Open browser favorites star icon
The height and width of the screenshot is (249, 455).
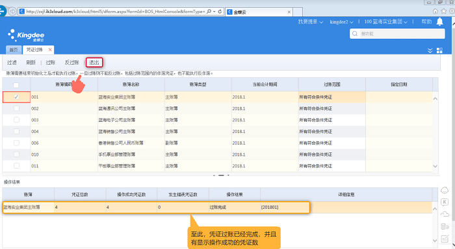(443, 11)
